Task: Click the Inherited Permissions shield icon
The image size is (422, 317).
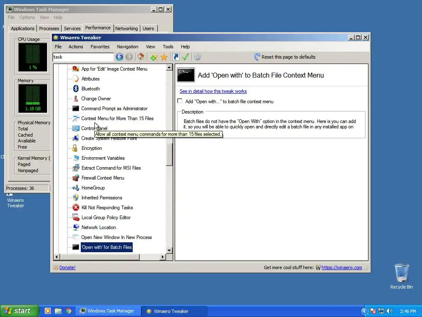Action: pos(76,198)
